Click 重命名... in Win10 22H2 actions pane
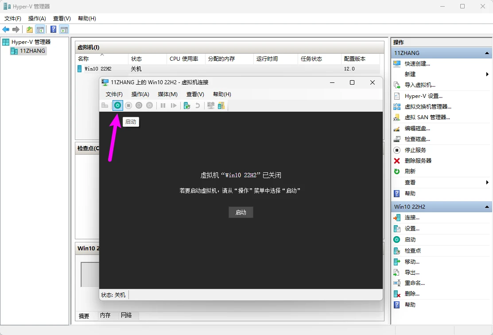 (x=415, y=283)
